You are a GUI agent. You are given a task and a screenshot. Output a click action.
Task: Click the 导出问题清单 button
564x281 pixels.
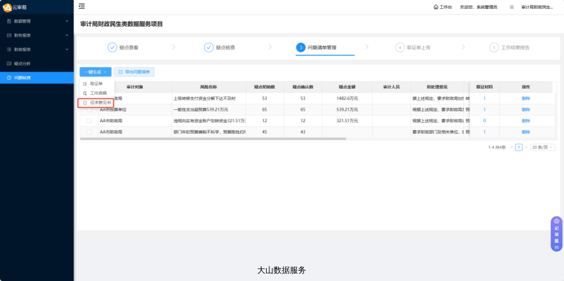point(135,71)
